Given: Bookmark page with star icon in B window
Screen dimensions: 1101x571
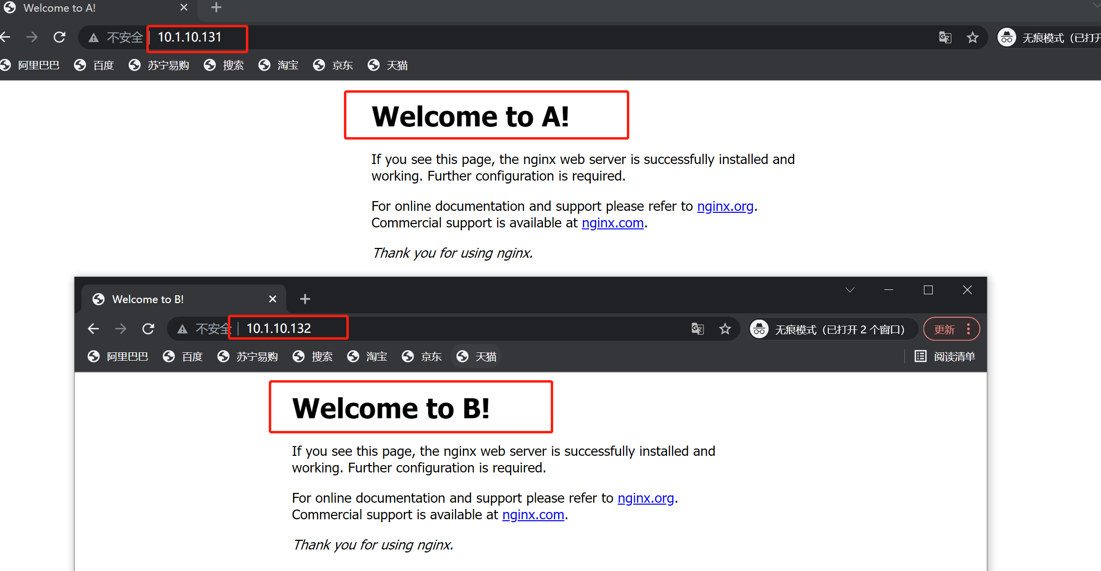Looking at the screenshot, I should [725, 329].
